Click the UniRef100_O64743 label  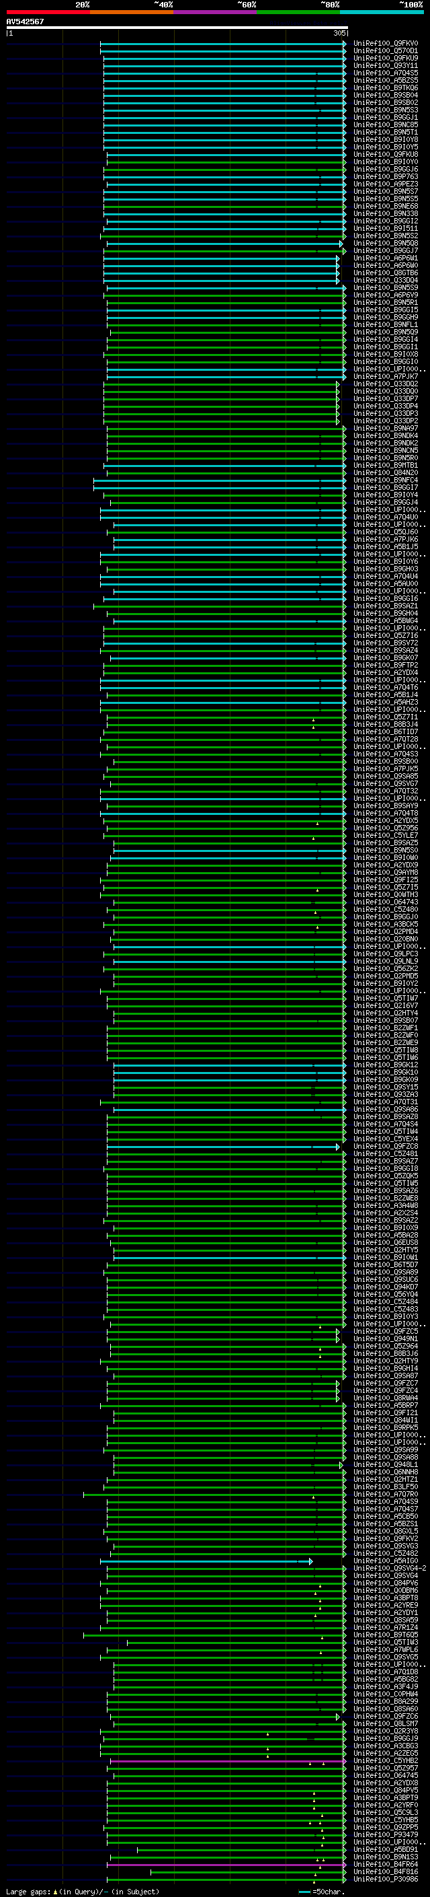pos(386,902)
